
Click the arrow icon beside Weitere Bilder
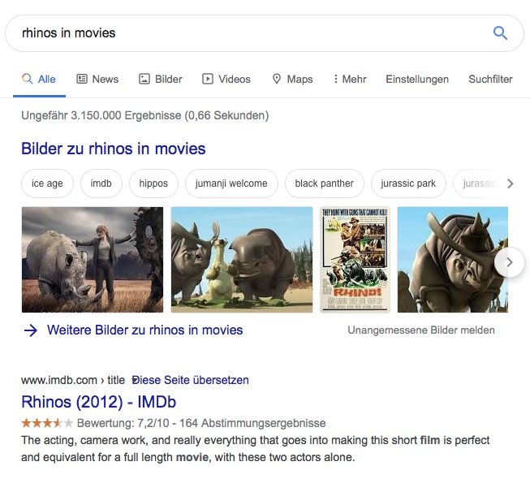click(x=31, y=330)
